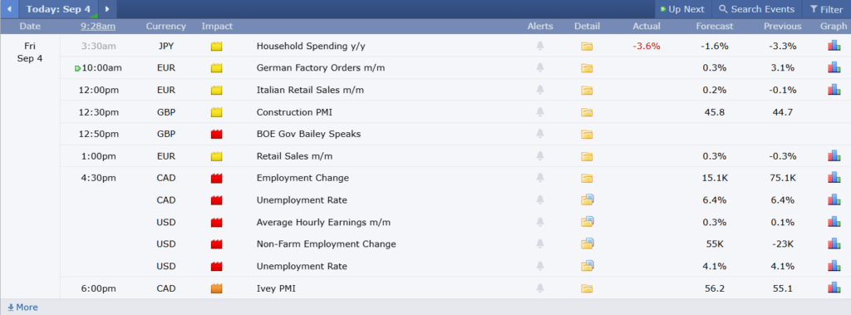Click yellow impact icon for Retail Sales m/m

click(217, 156)
